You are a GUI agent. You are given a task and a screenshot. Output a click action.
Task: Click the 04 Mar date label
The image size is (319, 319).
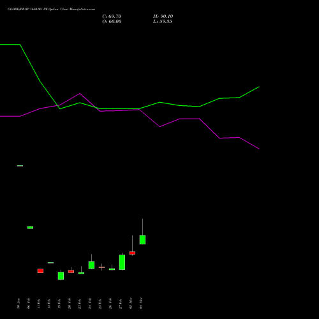(x=141, y=303)
